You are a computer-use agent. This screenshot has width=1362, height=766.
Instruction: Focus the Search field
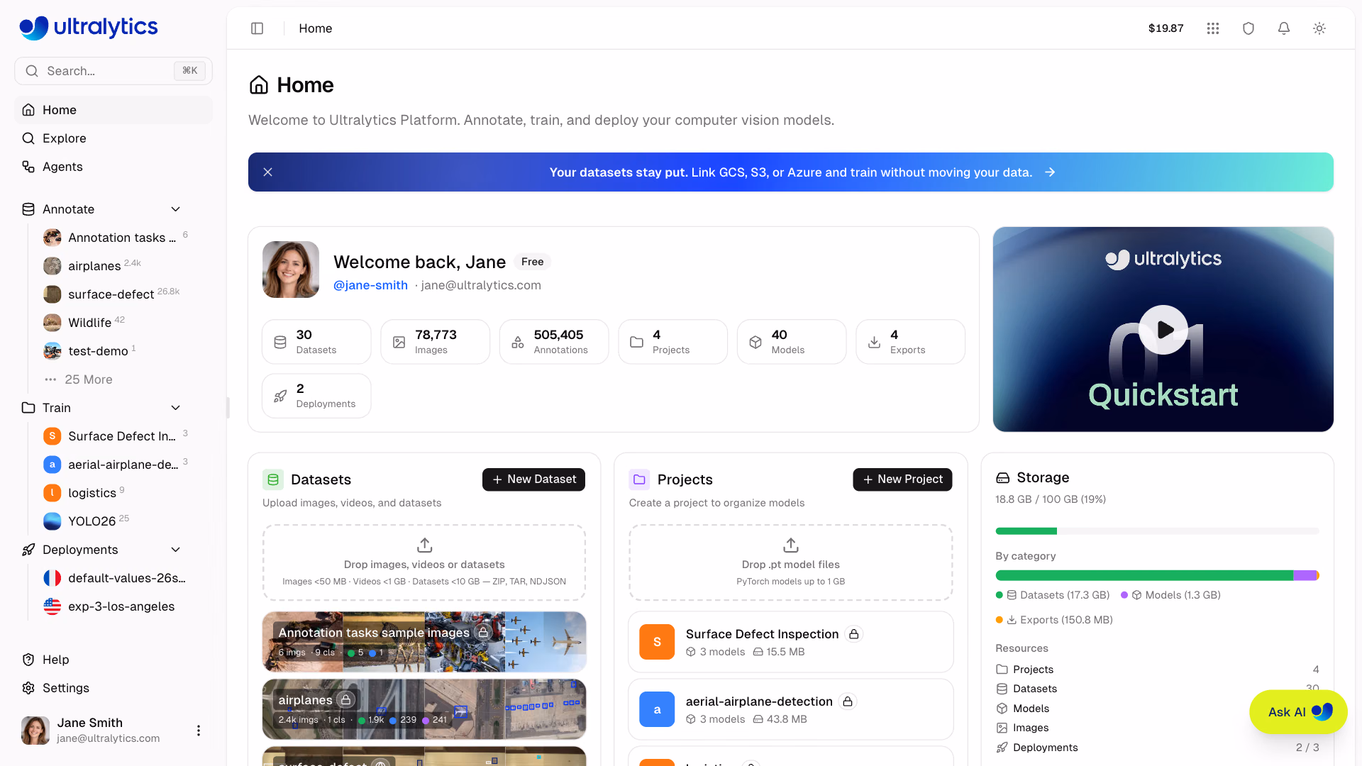point(113,71)
